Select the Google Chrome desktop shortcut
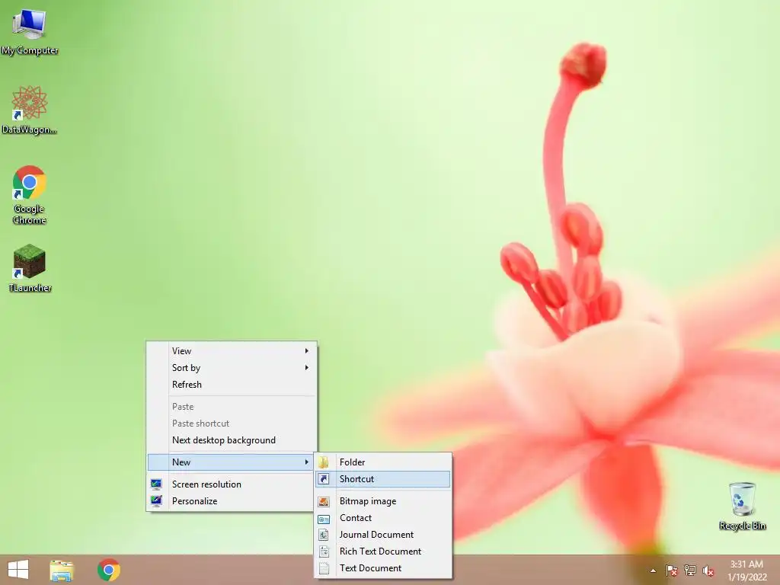Viewport: 780px width, 585px height. 30,194
